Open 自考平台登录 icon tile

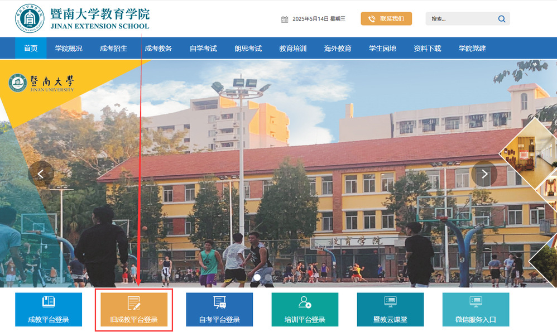[x=219, y=309]
